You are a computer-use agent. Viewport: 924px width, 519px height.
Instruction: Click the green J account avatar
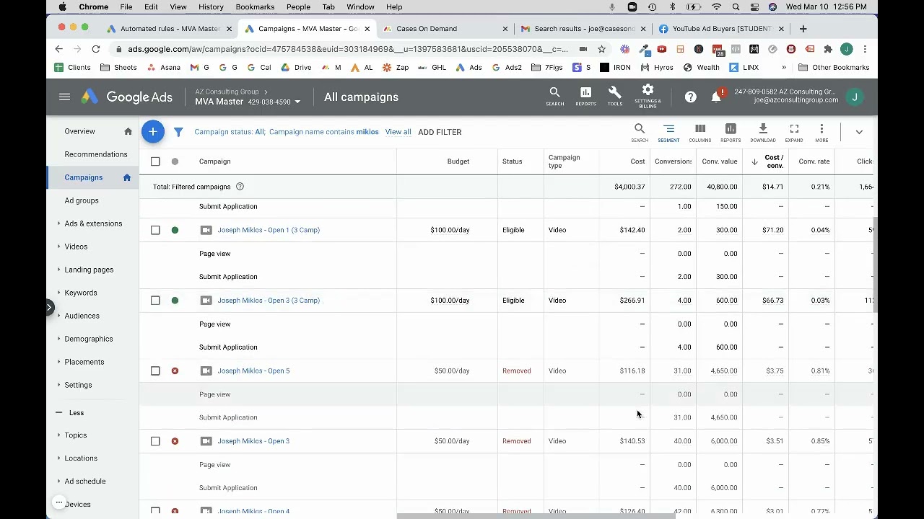855,97
